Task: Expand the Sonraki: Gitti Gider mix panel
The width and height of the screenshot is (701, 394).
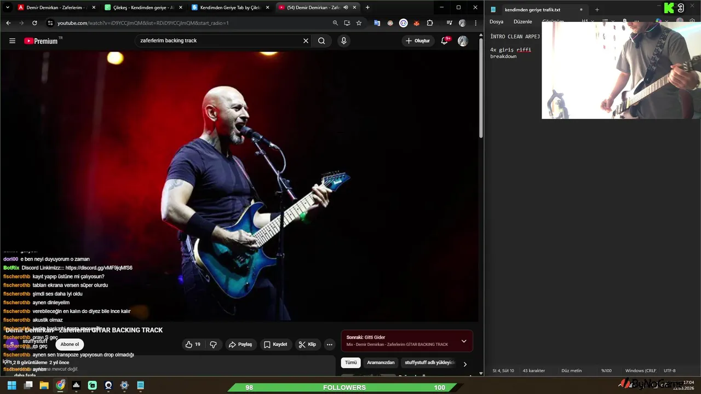Action: (x=464, y=341)
